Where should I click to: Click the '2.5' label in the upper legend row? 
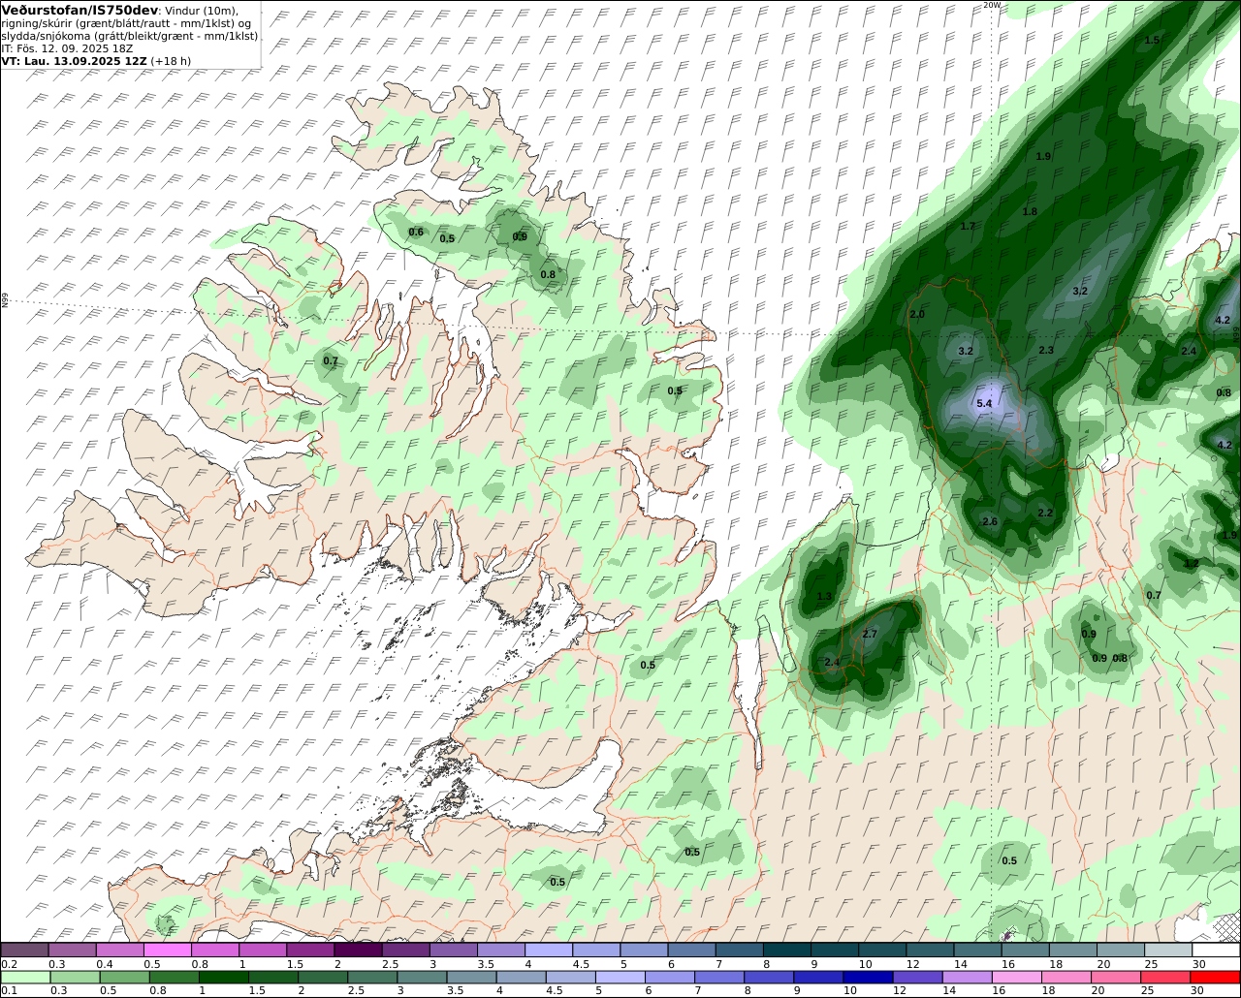tap(390, 964)
